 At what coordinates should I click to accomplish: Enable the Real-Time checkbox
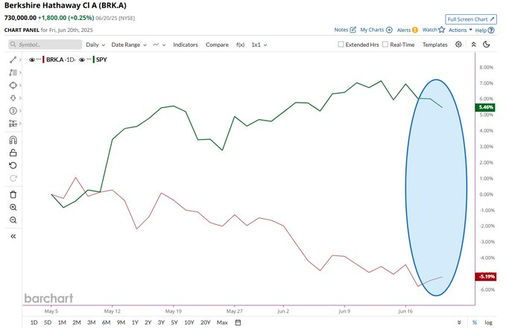[x=385, y=44]
